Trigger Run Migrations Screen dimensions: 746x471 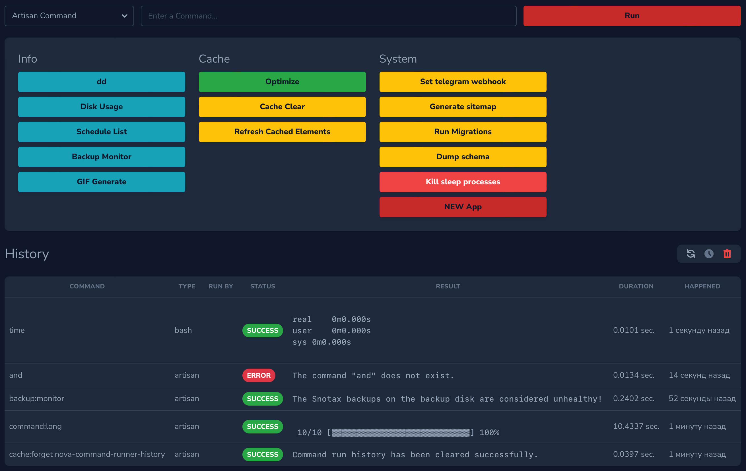point(463,132)
